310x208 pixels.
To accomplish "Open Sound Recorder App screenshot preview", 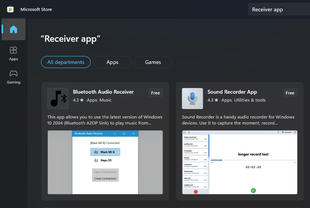I will tap(240, 162).
